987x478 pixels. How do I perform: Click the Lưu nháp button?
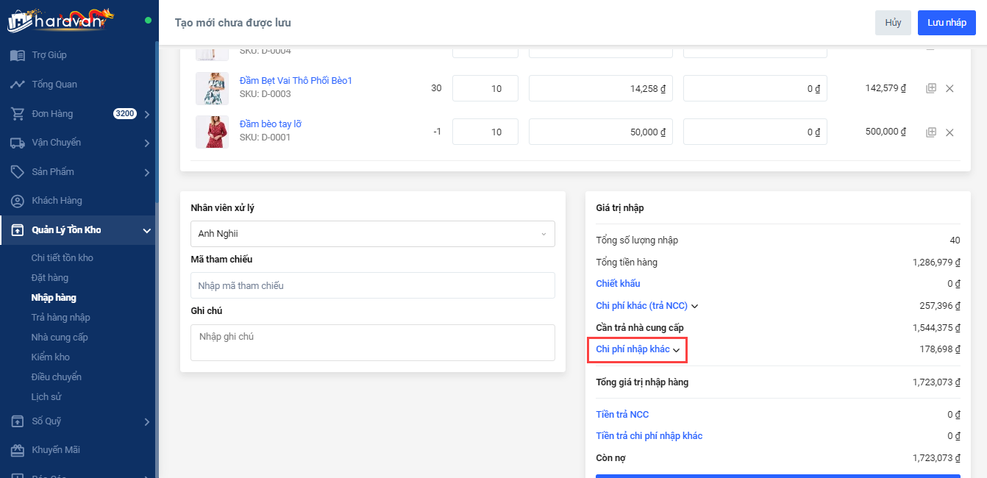(x=947, y=23)
